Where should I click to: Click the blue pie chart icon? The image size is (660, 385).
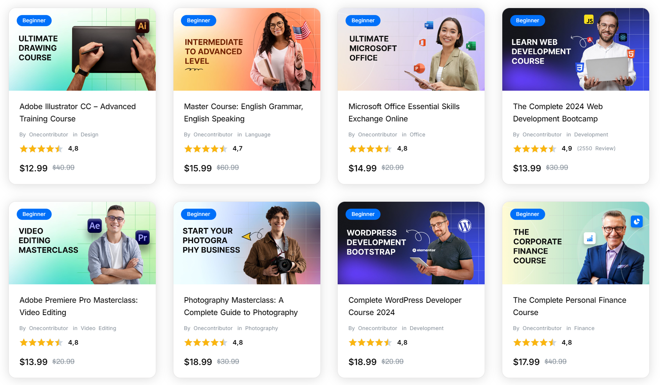637,221
